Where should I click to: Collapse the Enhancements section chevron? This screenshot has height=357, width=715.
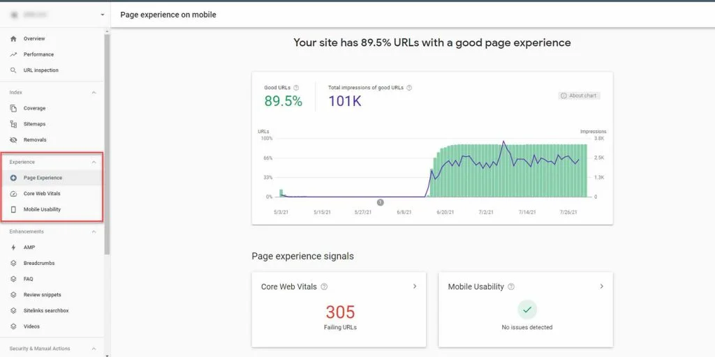click(94, 231)
